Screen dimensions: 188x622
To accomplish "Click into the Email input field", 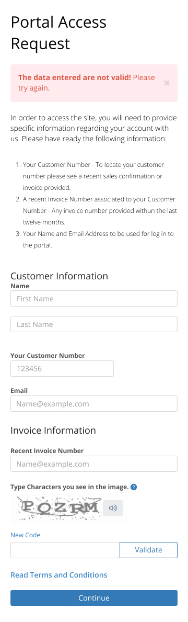I will pyautogui.click(x=94, y=404).
